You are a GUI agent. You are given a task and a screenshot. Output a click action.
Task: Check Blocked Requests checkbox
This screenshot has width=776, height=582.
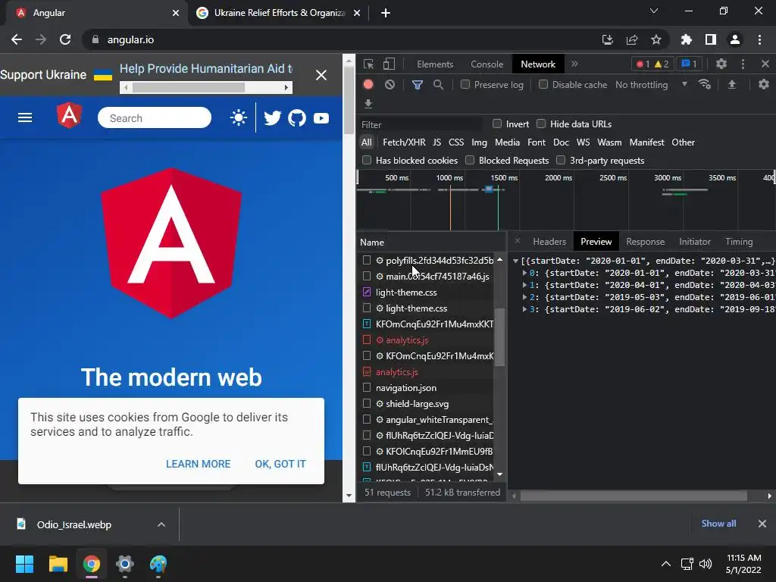point(470,160)
